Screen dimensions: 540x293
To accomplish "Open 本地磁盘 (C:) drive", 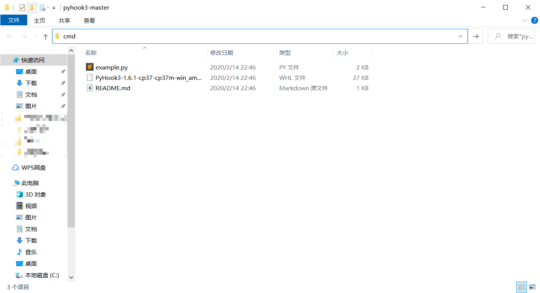I will (42, 275).
